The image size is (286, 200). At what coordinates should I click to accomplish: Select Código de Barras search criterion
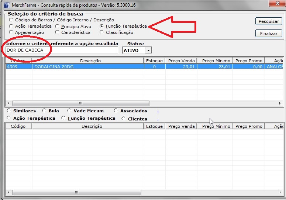click(11, 20)
